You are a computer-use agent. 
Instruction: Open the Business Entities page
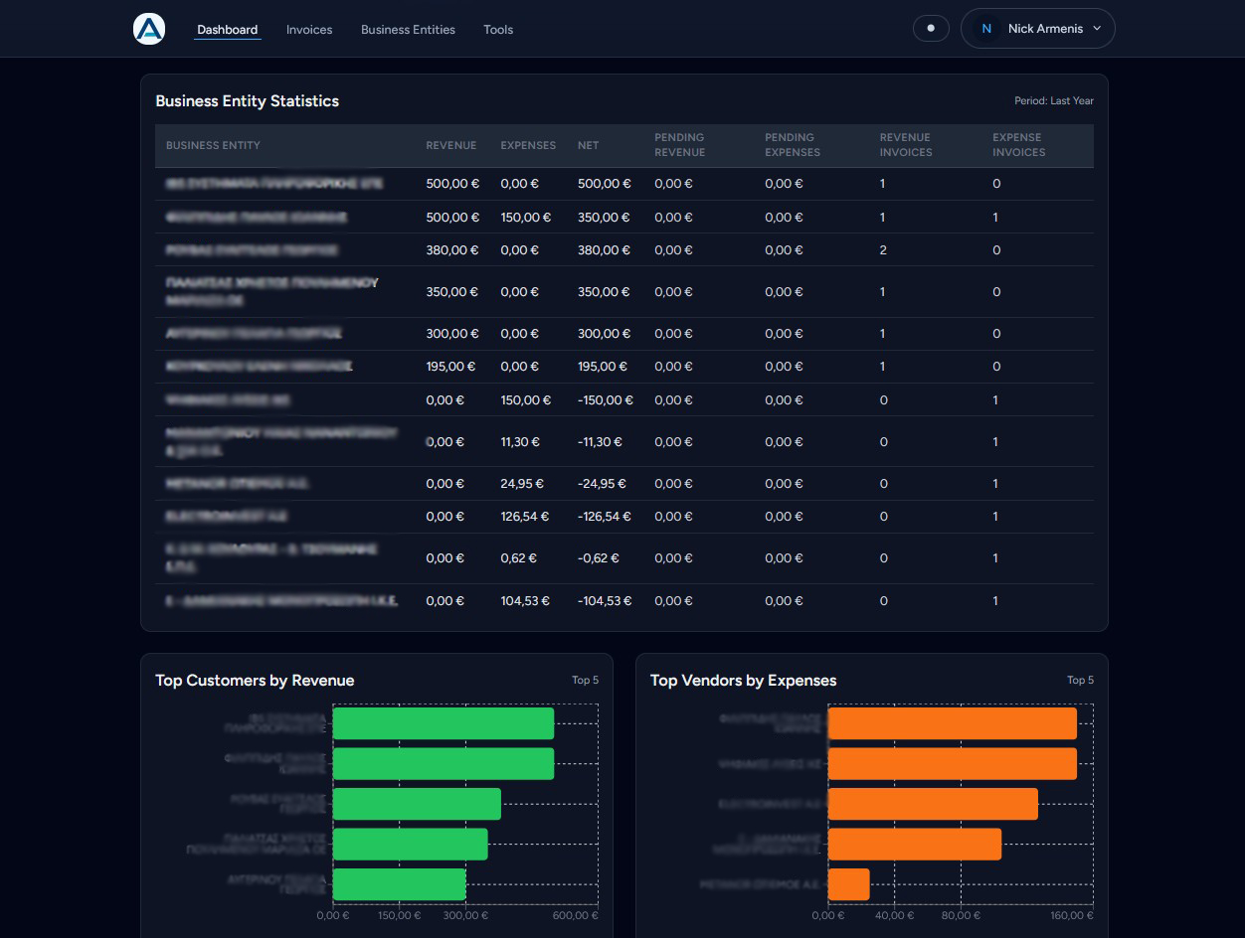(408, 30)
